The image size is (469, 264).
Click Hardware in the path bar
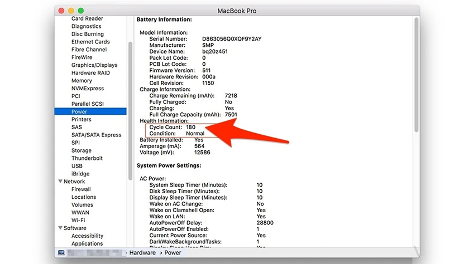pyautogui.click(x=142, y=253)
